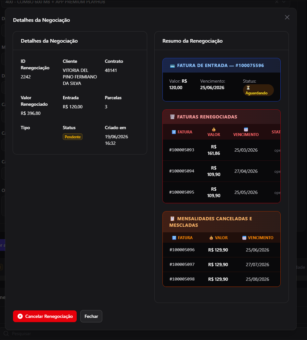Click the Faturas Renegociadas heading

click(x=207, y=117)
